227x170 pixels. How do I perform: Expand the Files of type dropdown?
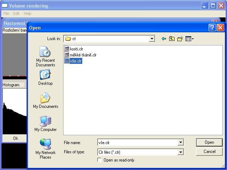tap(181, 152)
